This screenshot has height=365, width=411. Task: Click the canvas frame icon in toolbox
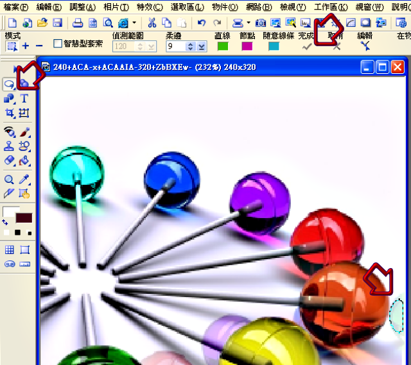coord(24,250)
